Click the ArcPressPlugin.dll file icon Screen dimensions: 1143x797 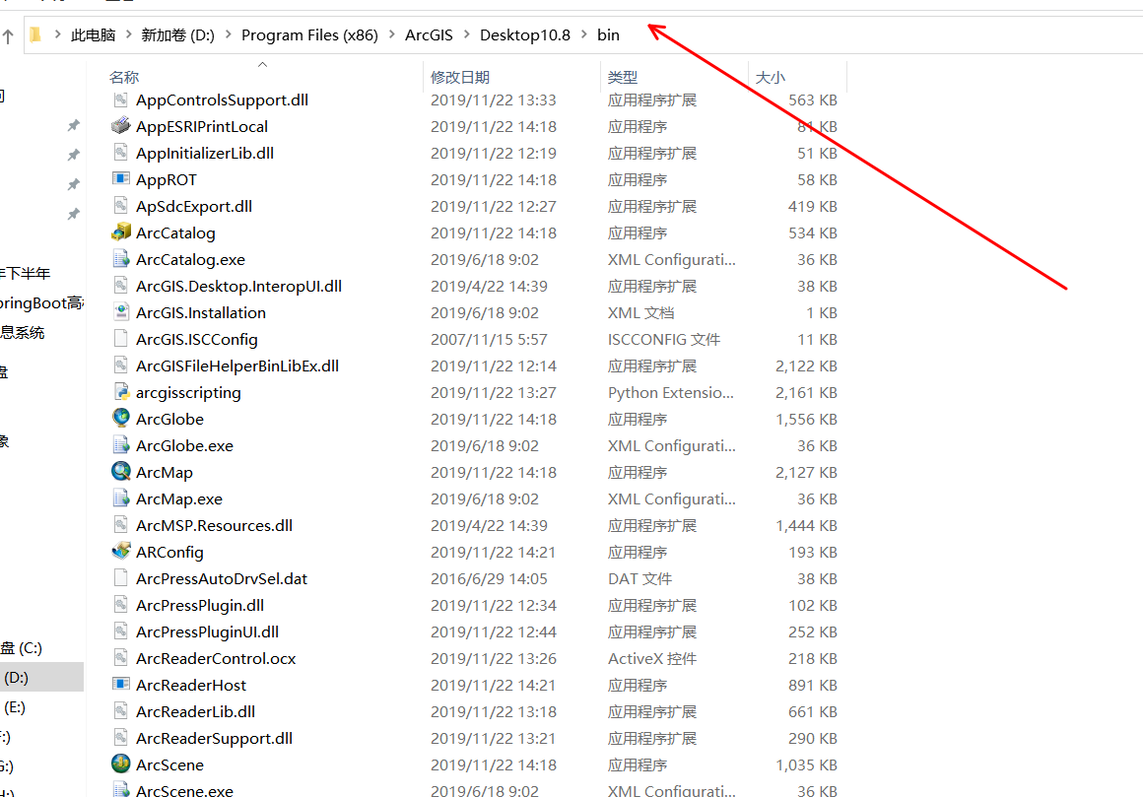pyautogui.click(x=121, y=604)
